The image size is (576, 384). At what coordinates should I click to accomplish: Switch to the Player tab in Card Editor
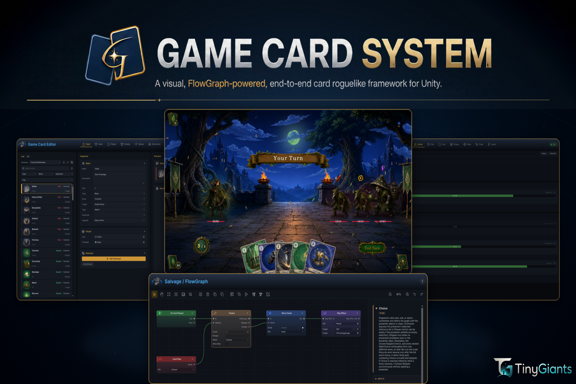[x=112, y=144]
